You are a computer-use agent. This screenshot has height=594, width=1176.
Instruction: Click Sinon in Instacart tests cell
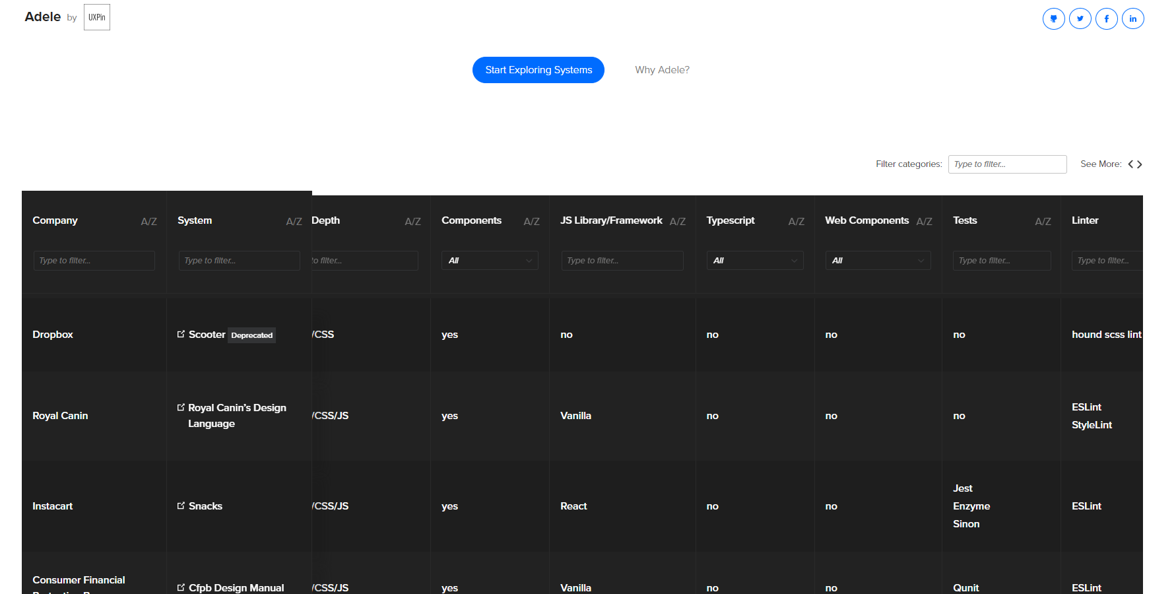point(966,524)
